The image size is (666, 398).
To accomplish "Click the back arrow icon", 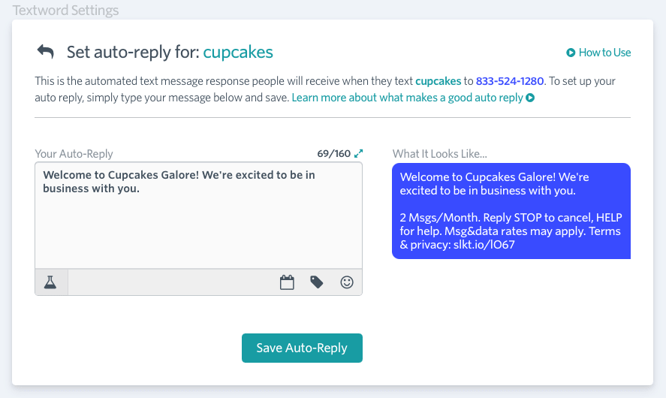I will click(46, 52).
